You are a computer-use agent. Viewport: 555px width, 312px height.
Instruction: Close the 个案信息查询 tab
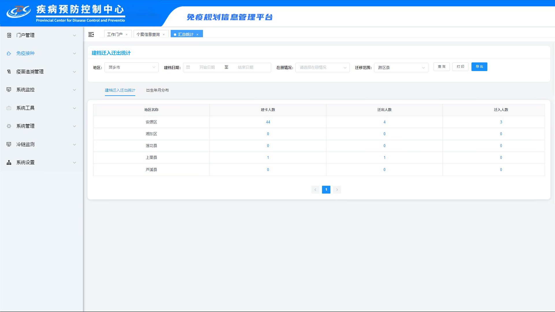(164, 35)
